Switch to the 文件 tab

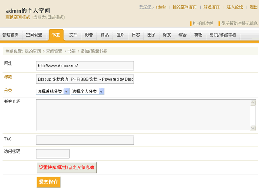click(74, 35)
